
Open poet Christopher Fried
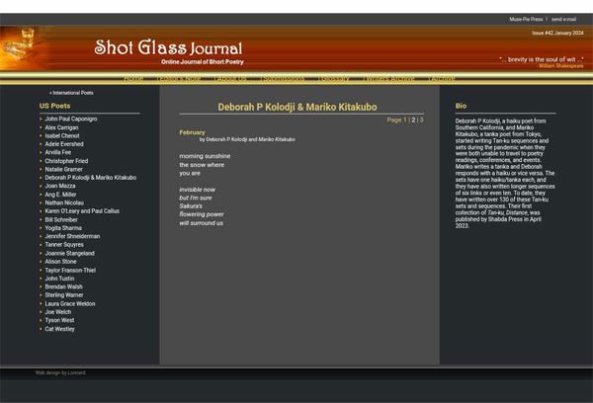point(66,161)
